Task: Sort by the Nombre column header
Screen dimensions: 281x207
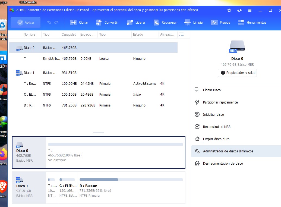Action: point(29,34)
